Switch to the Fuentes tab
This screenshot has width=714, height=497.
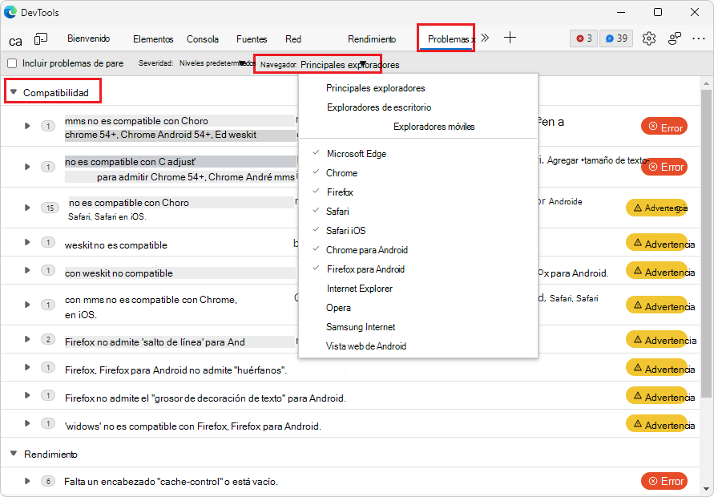click(252, 39)
